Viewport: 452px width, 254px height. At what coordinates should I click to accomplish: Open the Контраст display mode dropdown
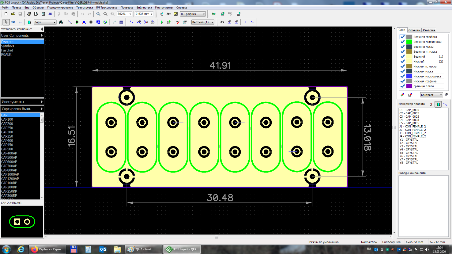click(x=441, y=95)
